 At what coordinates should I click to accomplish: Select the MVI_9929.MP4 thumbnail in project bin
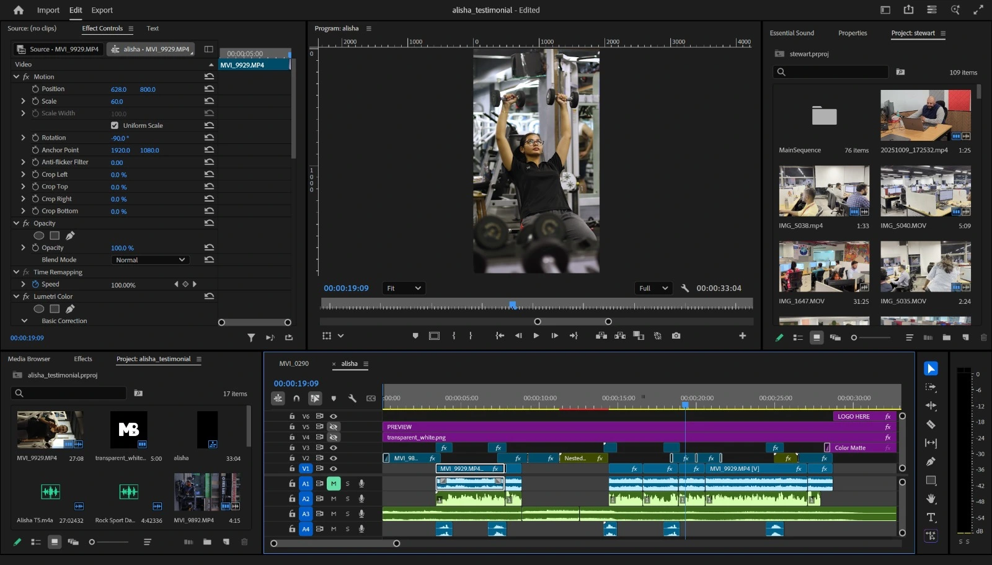[x=50, y=429]
